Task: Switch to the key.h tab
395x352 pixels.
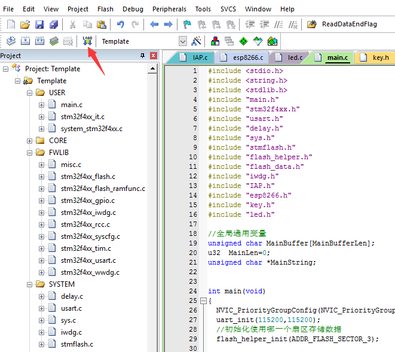Action: (x=381, y=58)
